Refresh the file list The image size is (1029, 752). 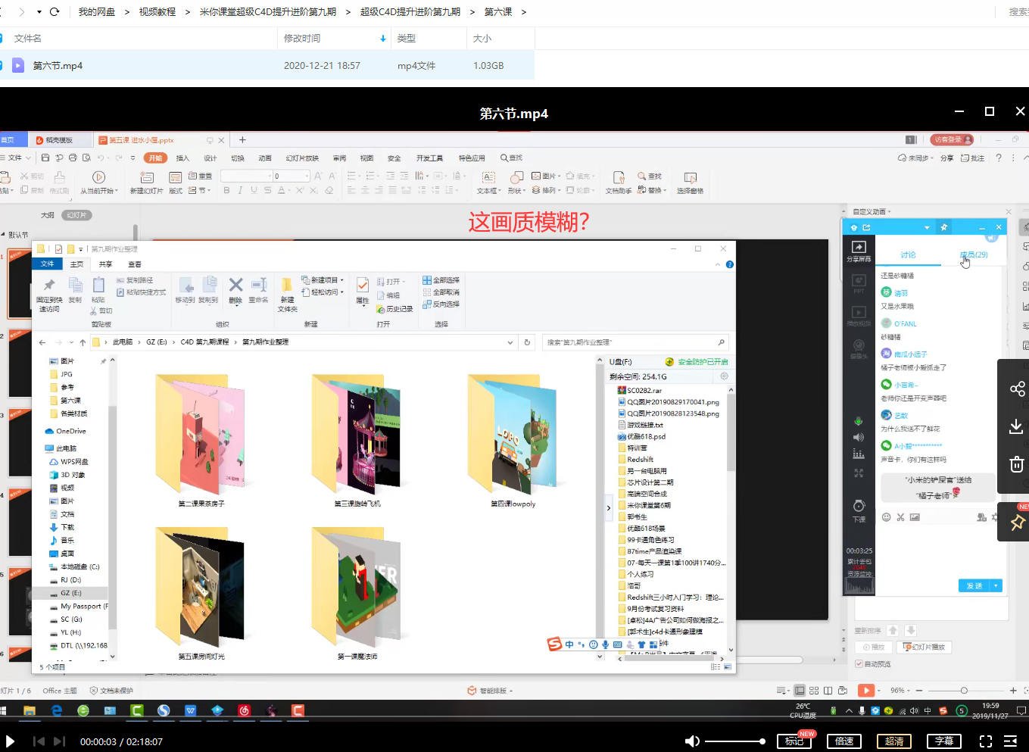click(x=55, y=12)
